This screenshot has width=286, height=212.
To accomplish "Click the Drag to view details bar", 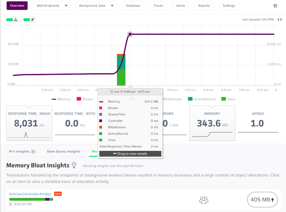I will click(x=130, y=154).
